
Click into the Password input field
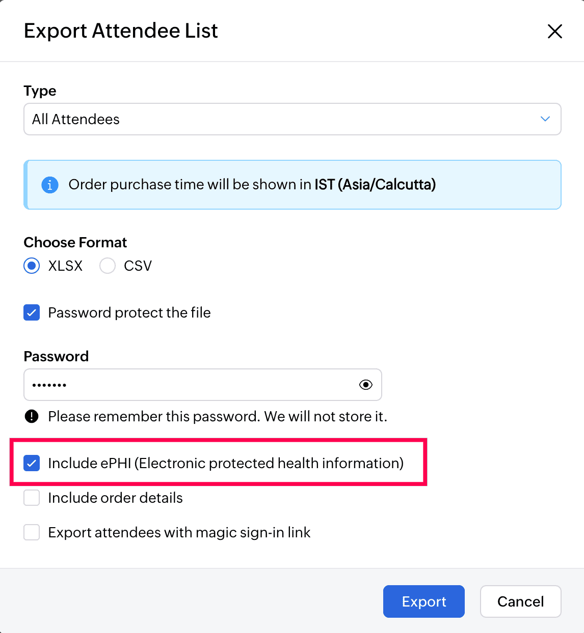pos(189,385)
